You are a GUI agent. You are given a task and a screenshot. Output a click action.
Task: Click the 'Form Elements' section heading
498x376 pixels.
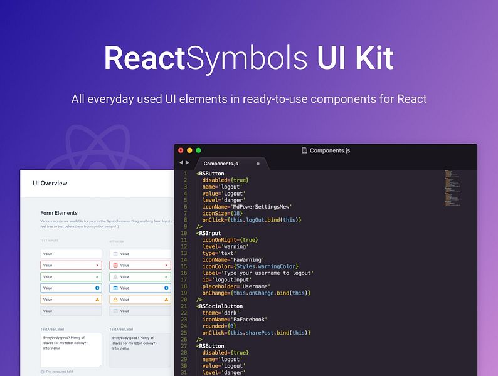point(59,213)
